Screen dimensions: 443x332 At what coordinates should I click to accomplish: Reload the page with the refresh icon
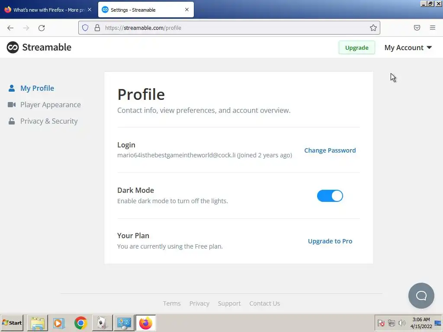tap(42, 28)
